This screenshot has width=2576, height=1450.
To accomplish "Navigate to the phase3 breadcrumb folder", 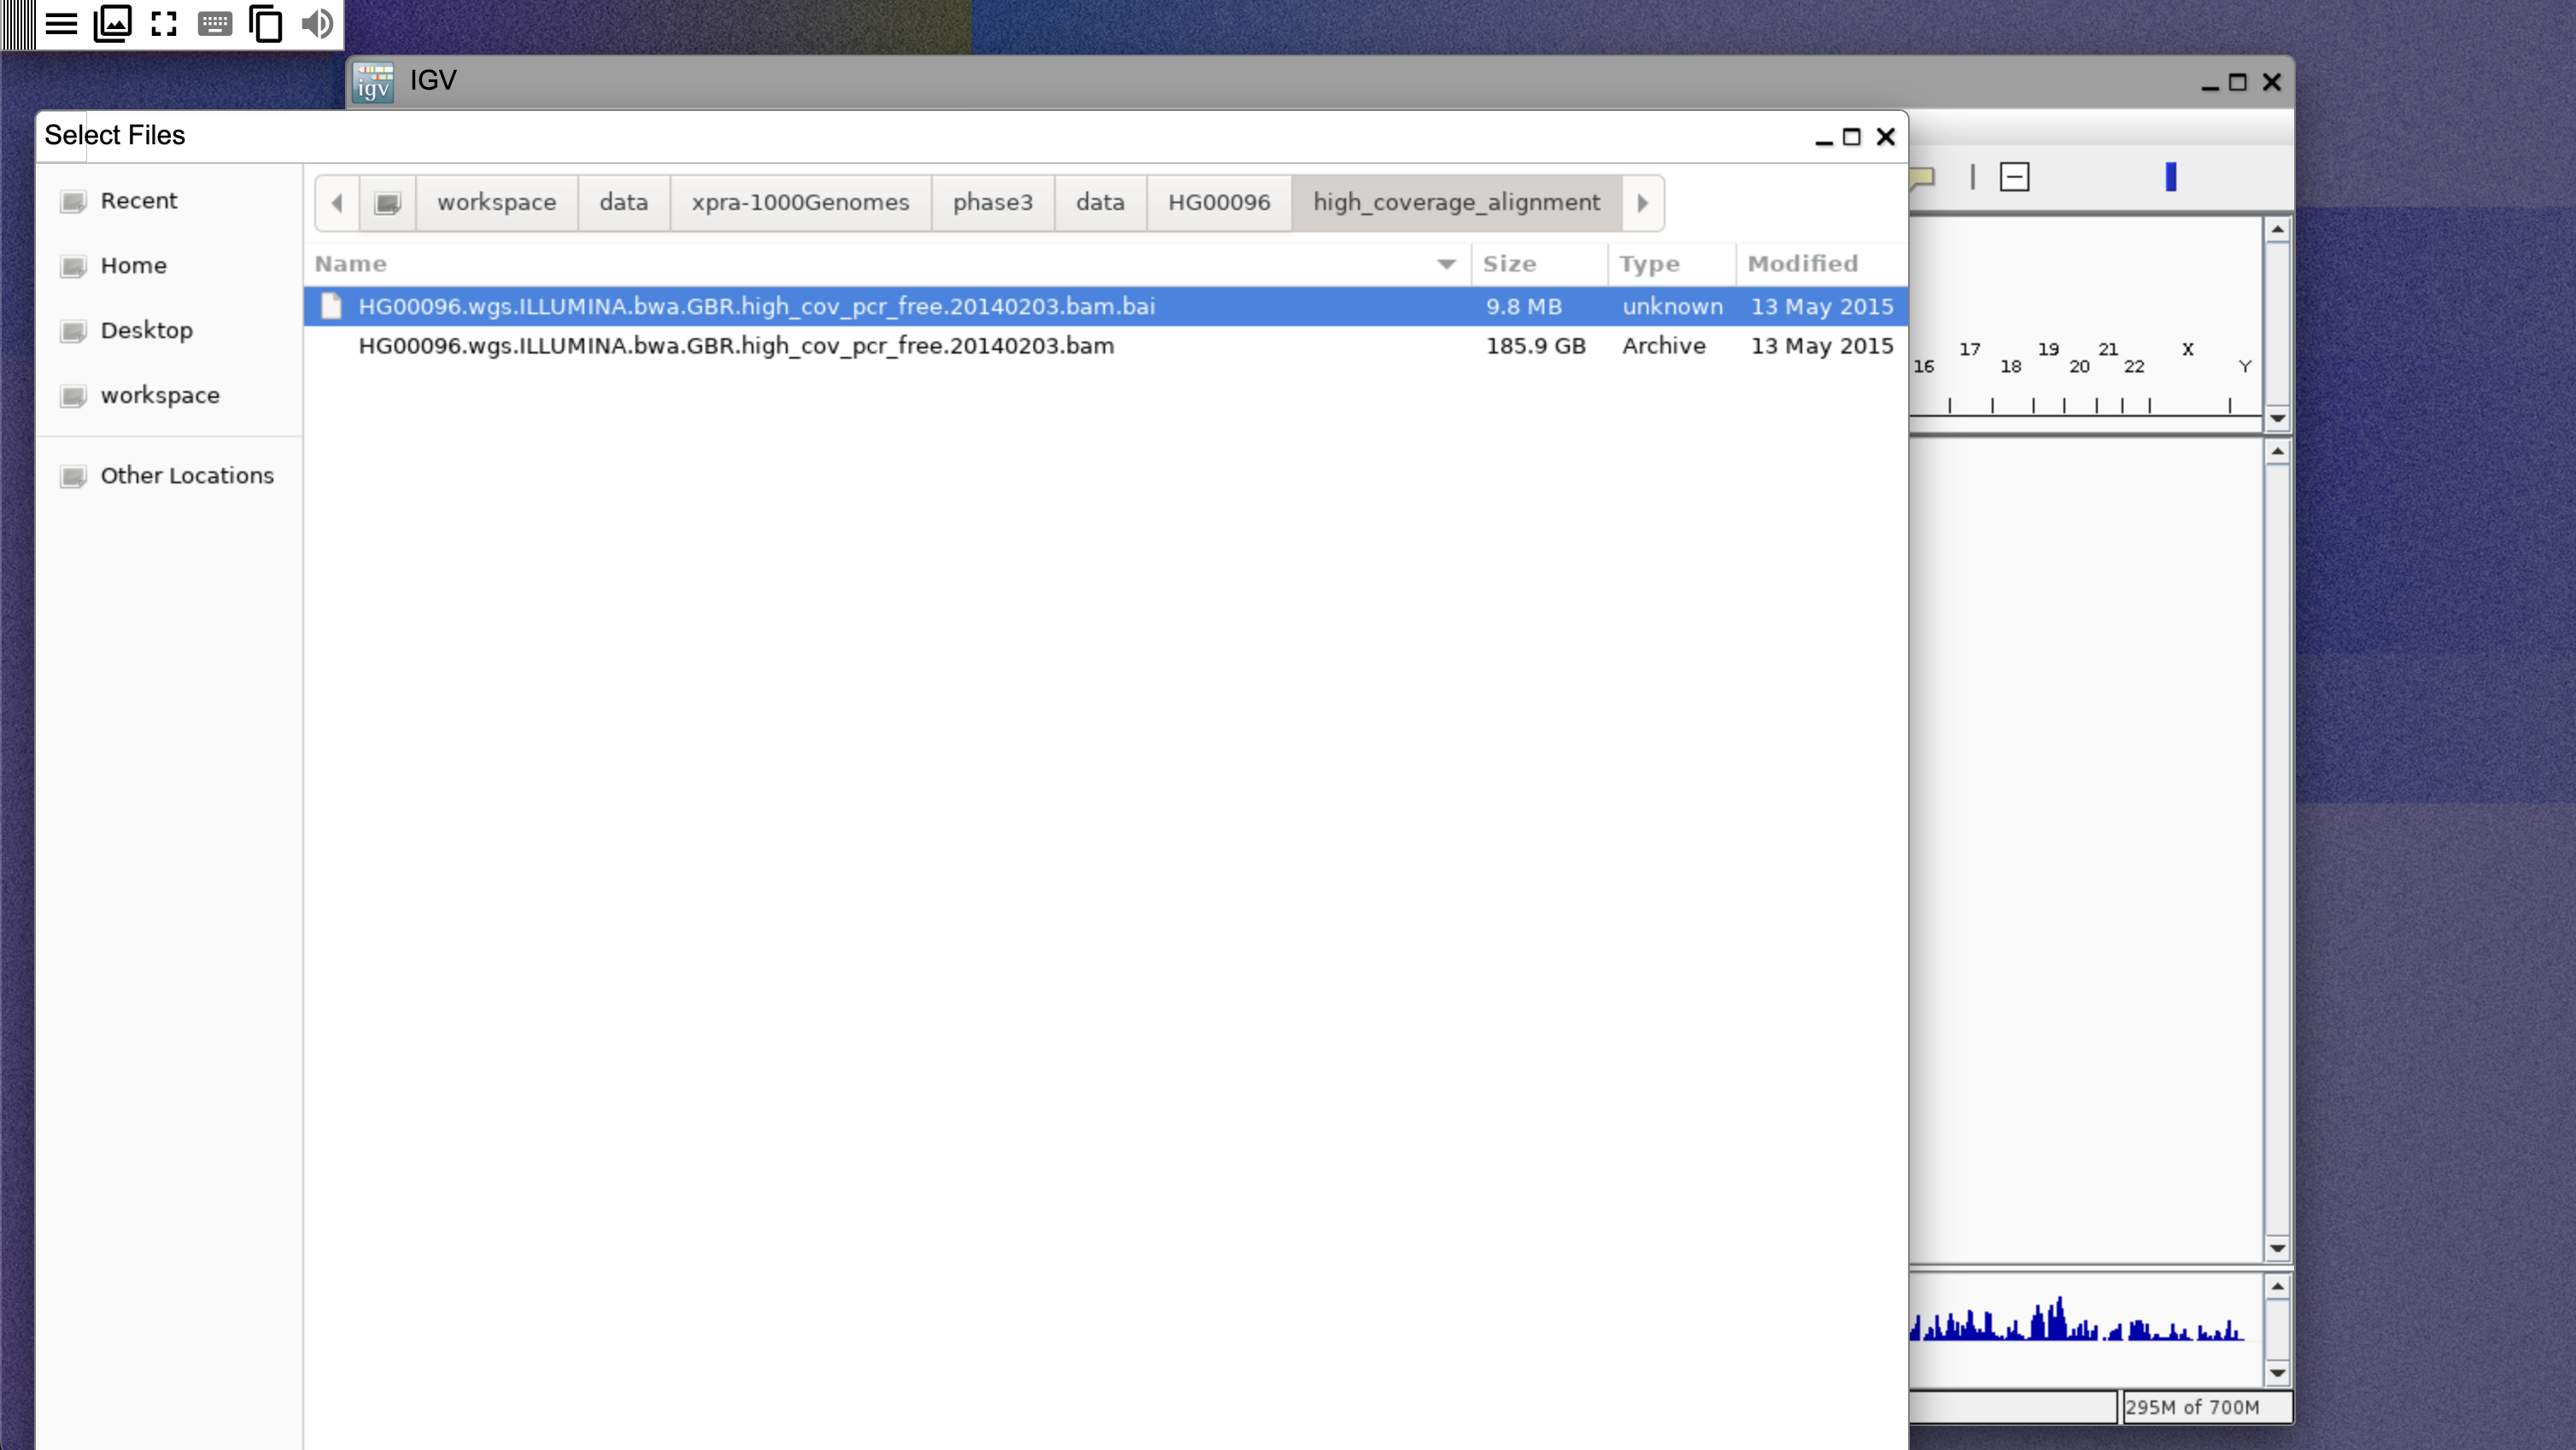I will point(993,202).
